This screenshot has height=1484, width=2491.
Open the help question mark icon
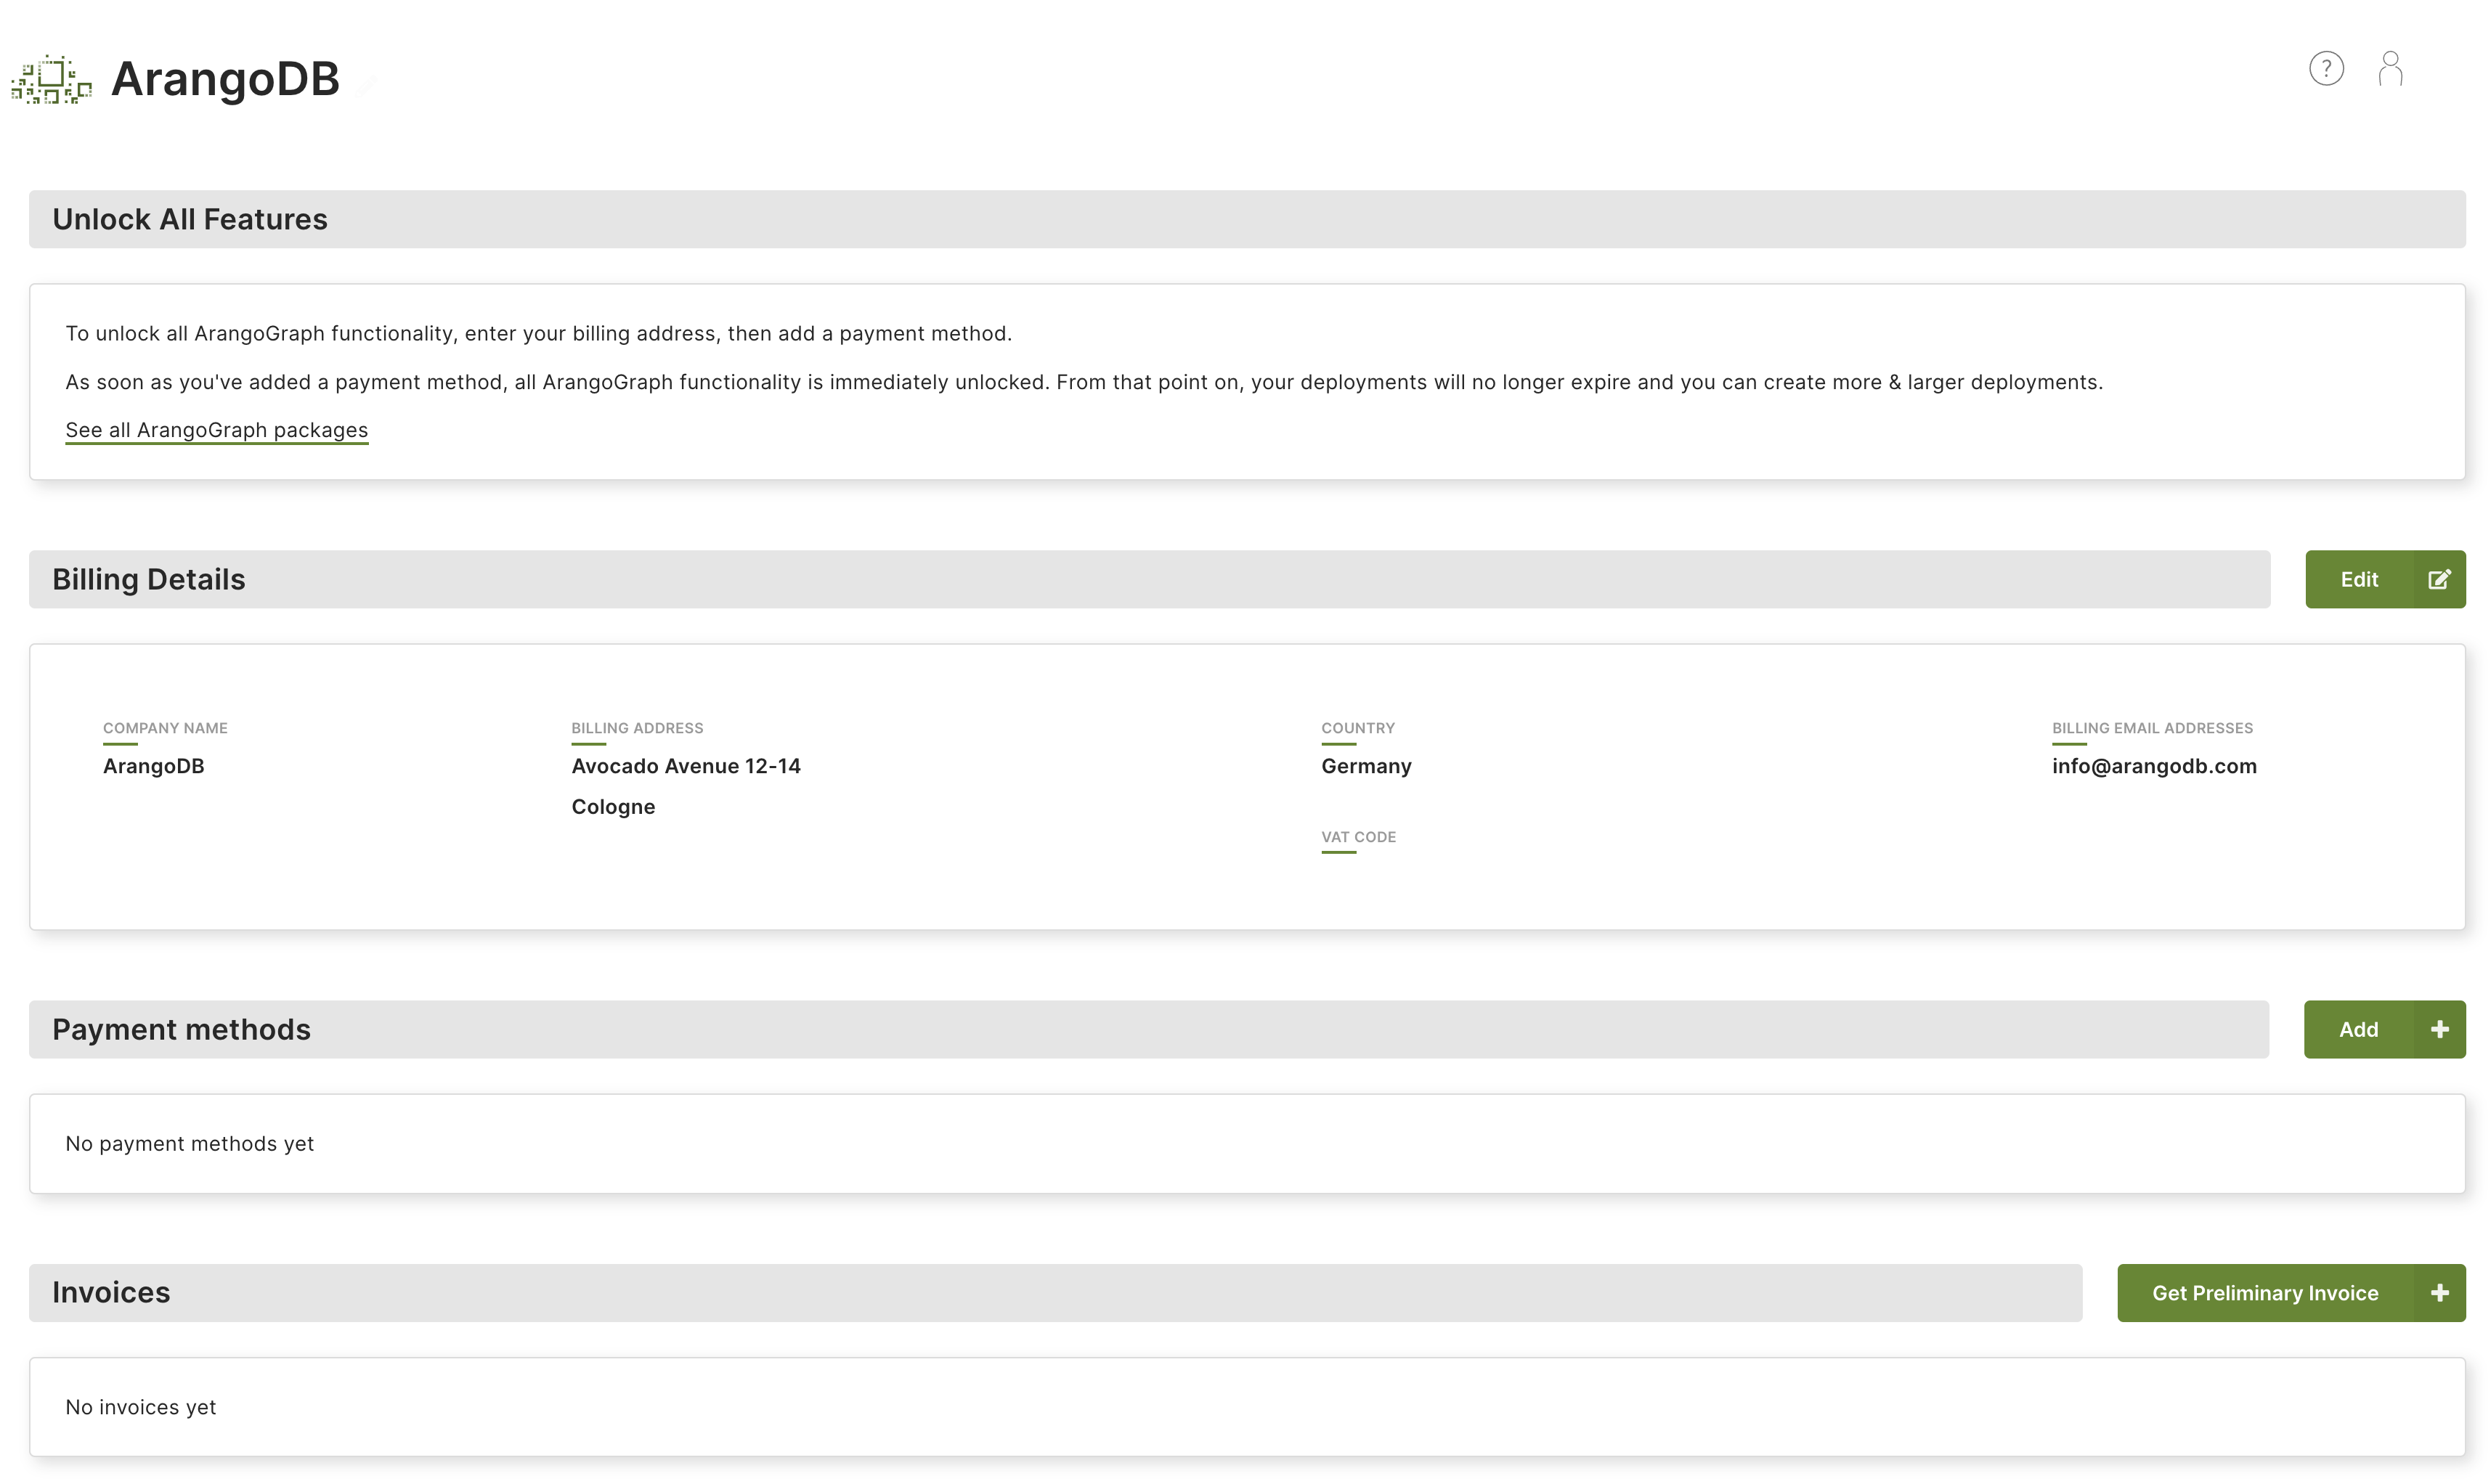pos(2326,68)
